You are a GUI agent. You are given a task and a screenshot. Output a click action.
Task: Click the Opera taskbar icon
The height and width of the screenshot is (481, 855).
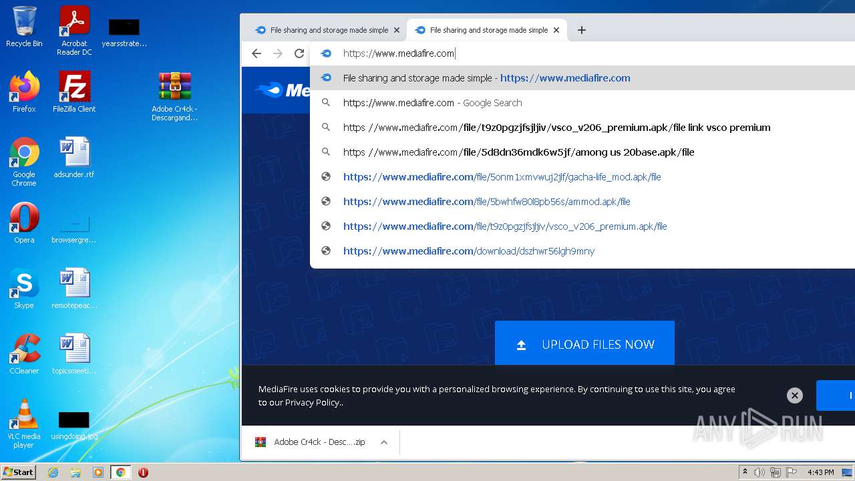pyautogui.click(x=143, y=472)
